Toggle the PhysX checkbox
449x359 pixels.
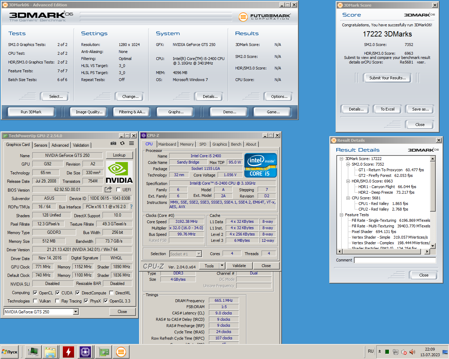click(86, 301)
